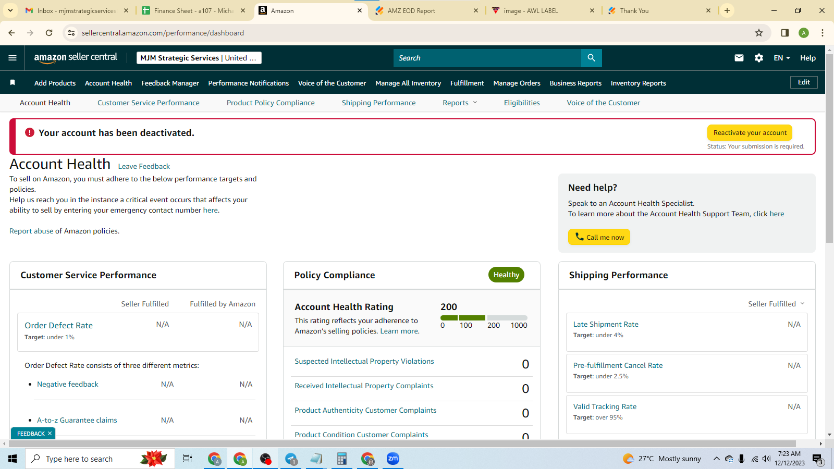834x469 pixels.
Task: Open the messages envelope icon
Action: [x=739, y=58]
